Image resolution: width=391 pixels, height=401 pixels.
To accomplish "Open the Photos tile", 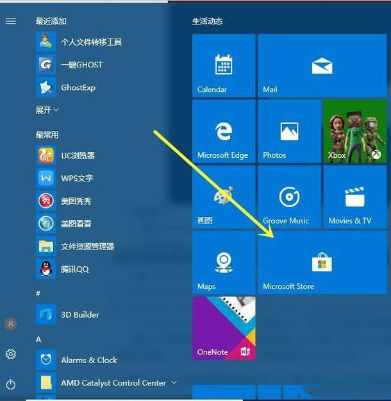I will pyautogui.click(x=290, y=132).
